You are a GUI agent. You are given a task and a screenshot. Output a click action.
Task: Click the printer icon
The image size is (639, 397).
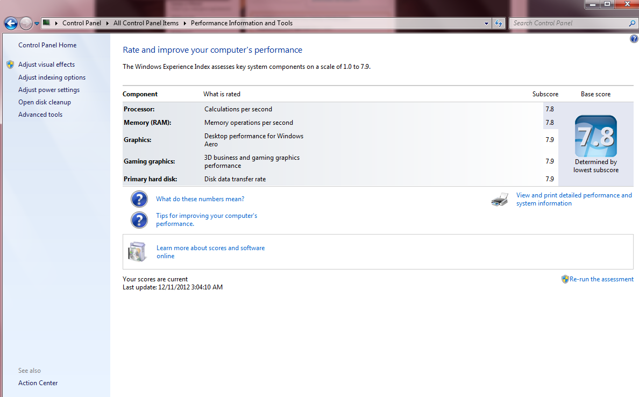pyautogui.click(x=500, y=200)
